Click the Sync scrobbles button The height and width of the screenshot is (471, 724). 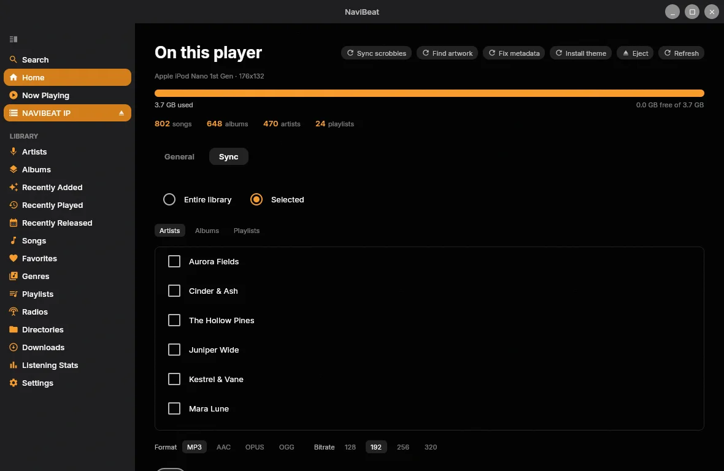[x=376, y=53]
